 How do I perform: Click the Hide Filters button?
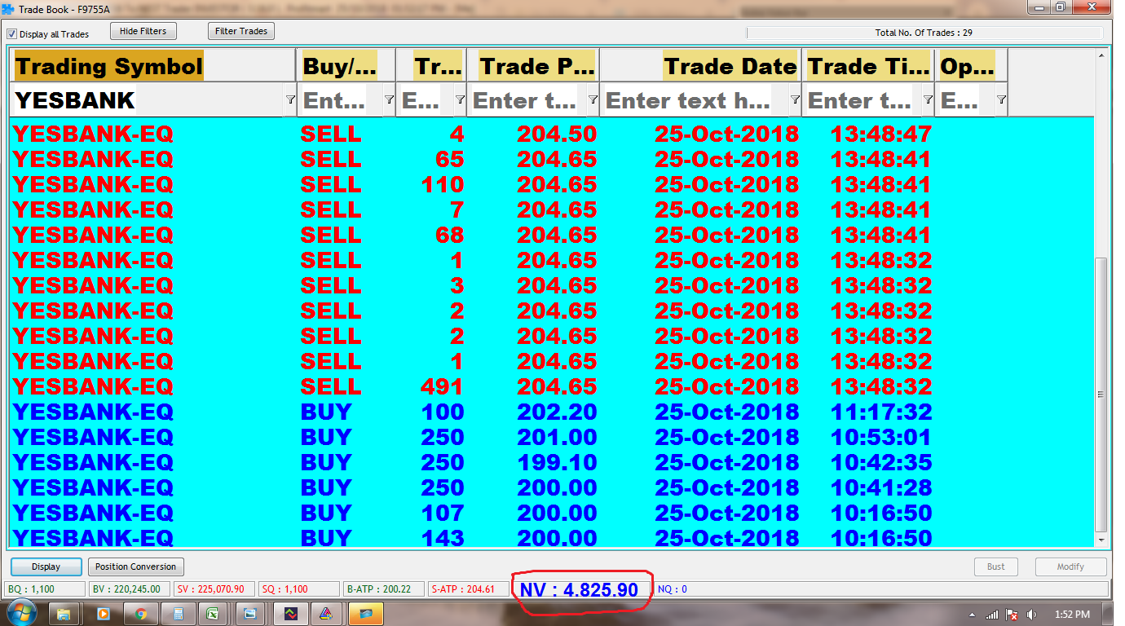coord(143,31)
